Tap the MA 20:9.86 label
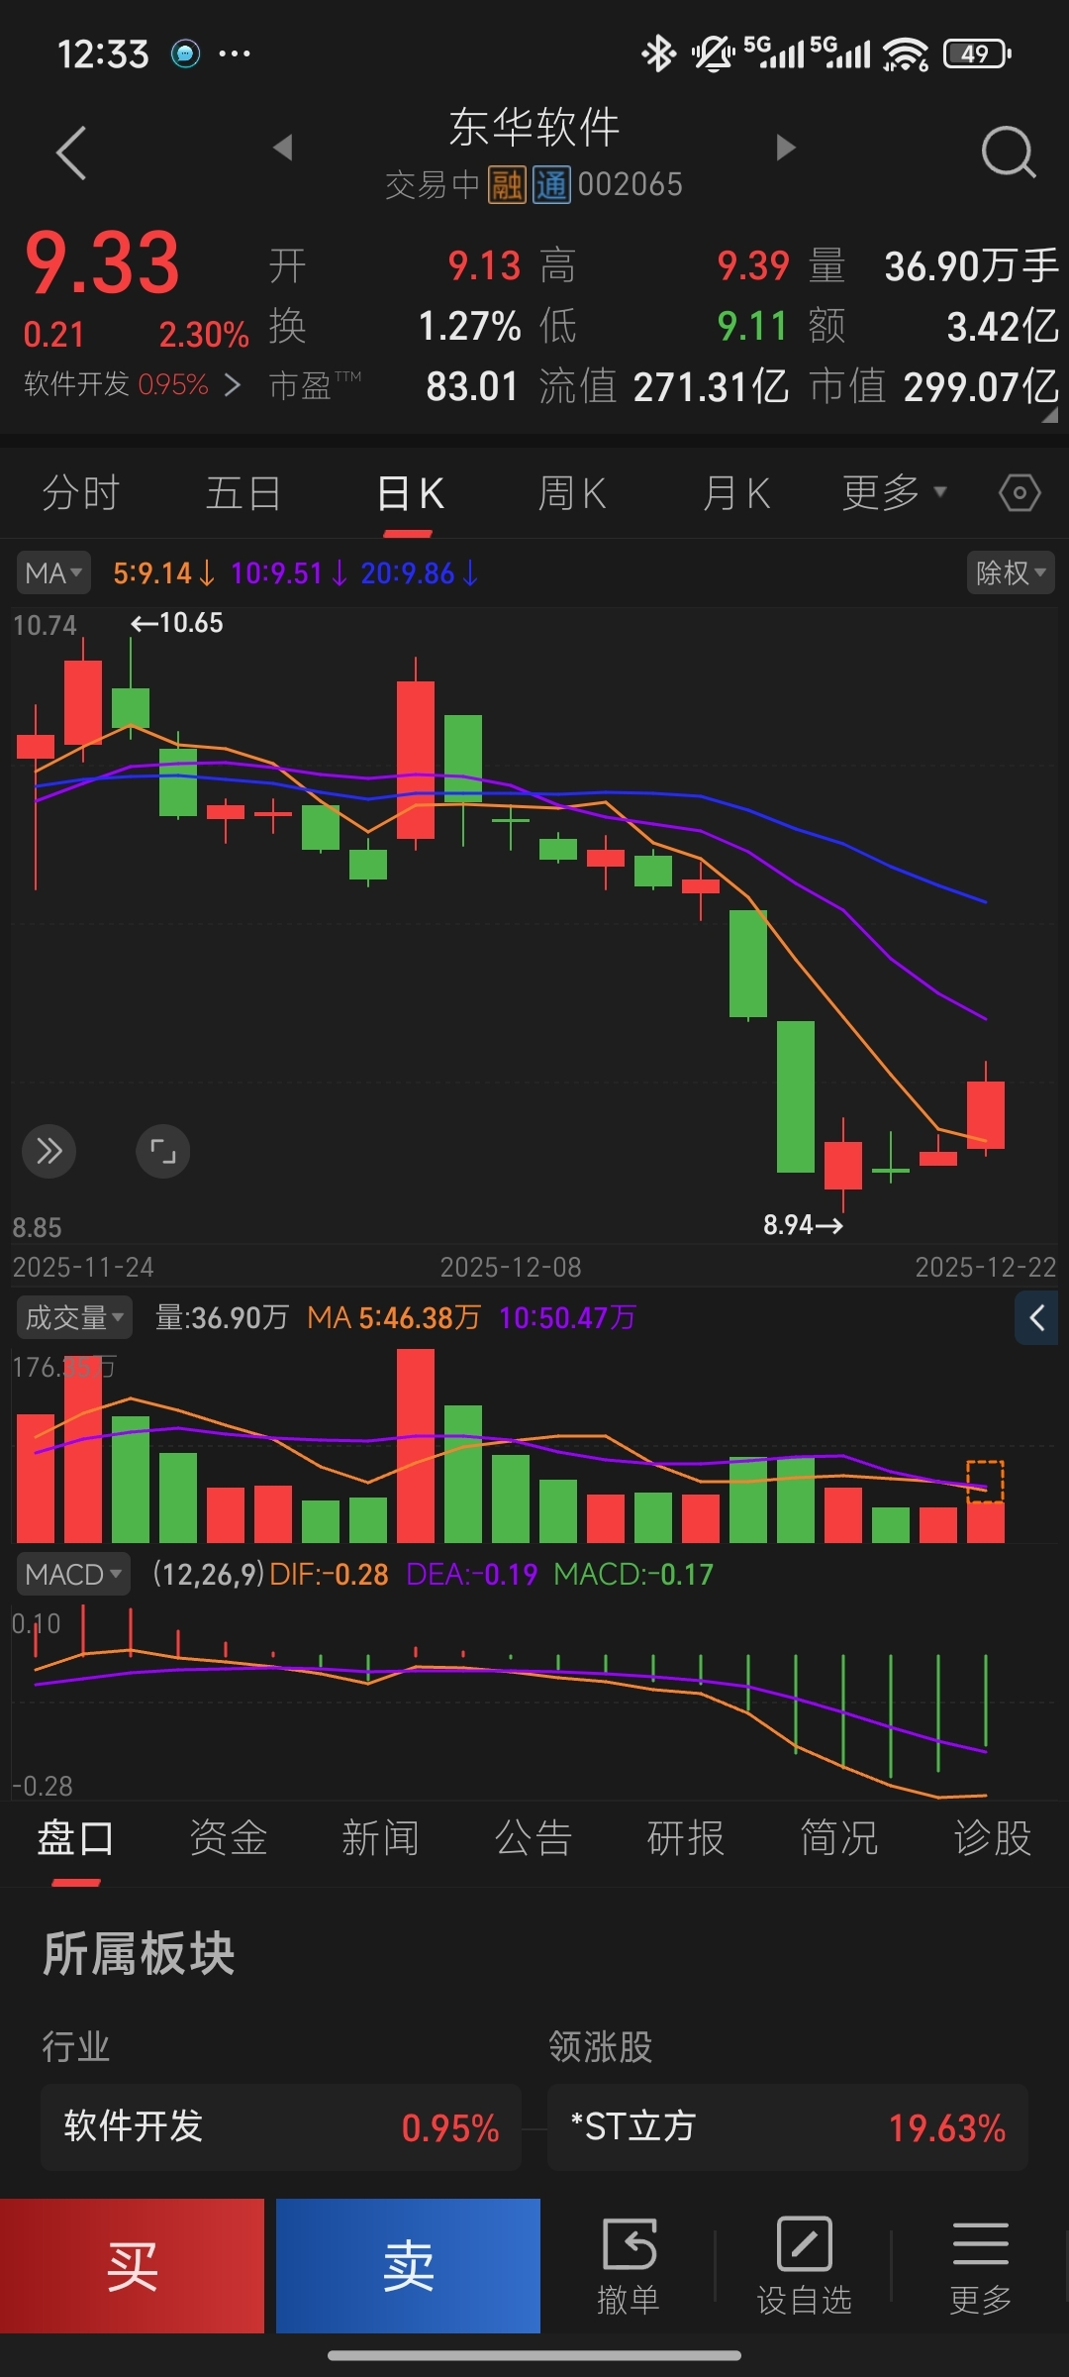This screenshot has width=1069, height=2377. tap(420, 572)
